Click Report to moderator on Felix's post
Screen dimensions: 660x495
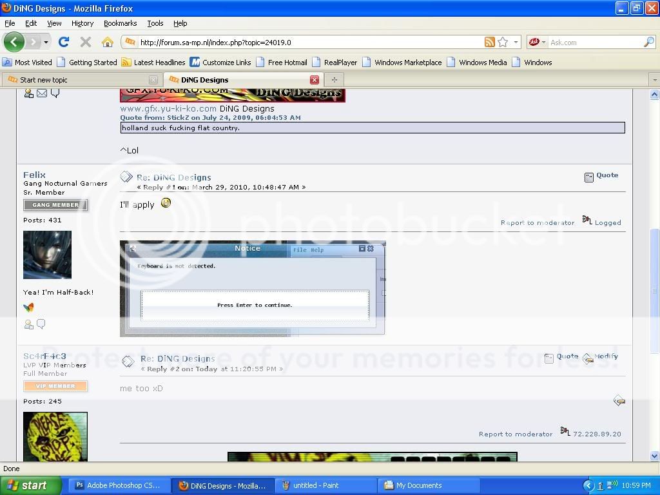coord(537,223)
